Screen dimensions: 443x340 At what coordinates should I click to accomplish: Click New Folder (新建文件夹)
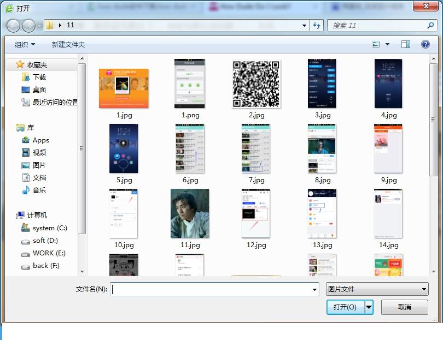[68, 44]
